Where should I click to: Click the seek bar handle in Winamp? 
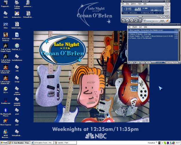[140, 17]
